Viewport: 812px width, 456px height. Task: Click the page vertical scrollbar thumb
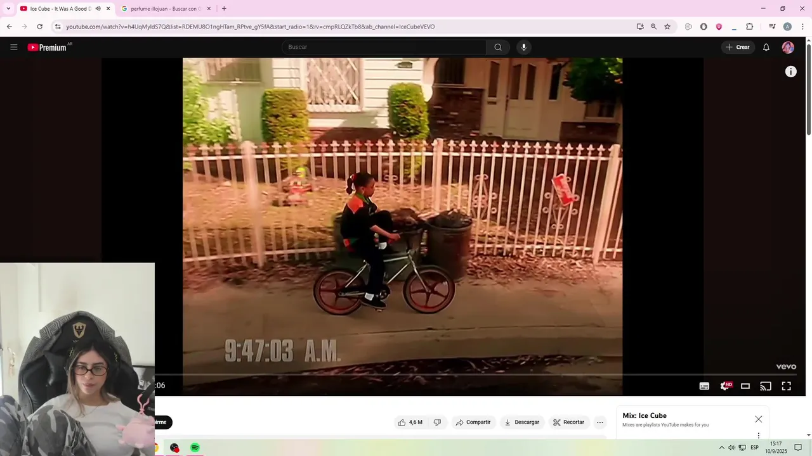809,89
